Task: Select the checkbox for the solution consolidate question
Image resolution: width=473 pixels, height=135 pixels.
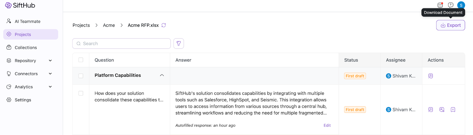Action: pos(81,93)
